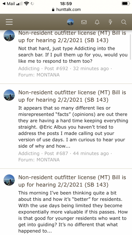Open the thread title above post #687
This screenshot has height=235, width=132.
point(72,96)
